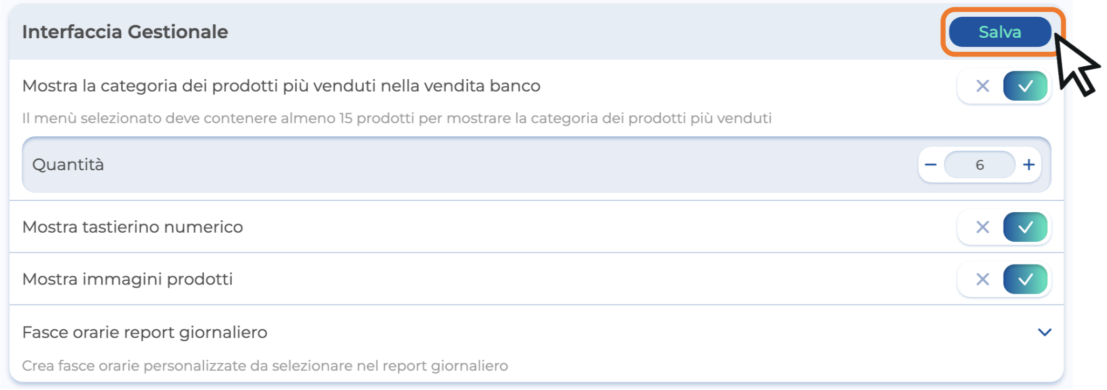This screenshot has height=390, width=1107.
Task: Open the Fasce orarie report giornaliero row title
Action: coord(144,332)
